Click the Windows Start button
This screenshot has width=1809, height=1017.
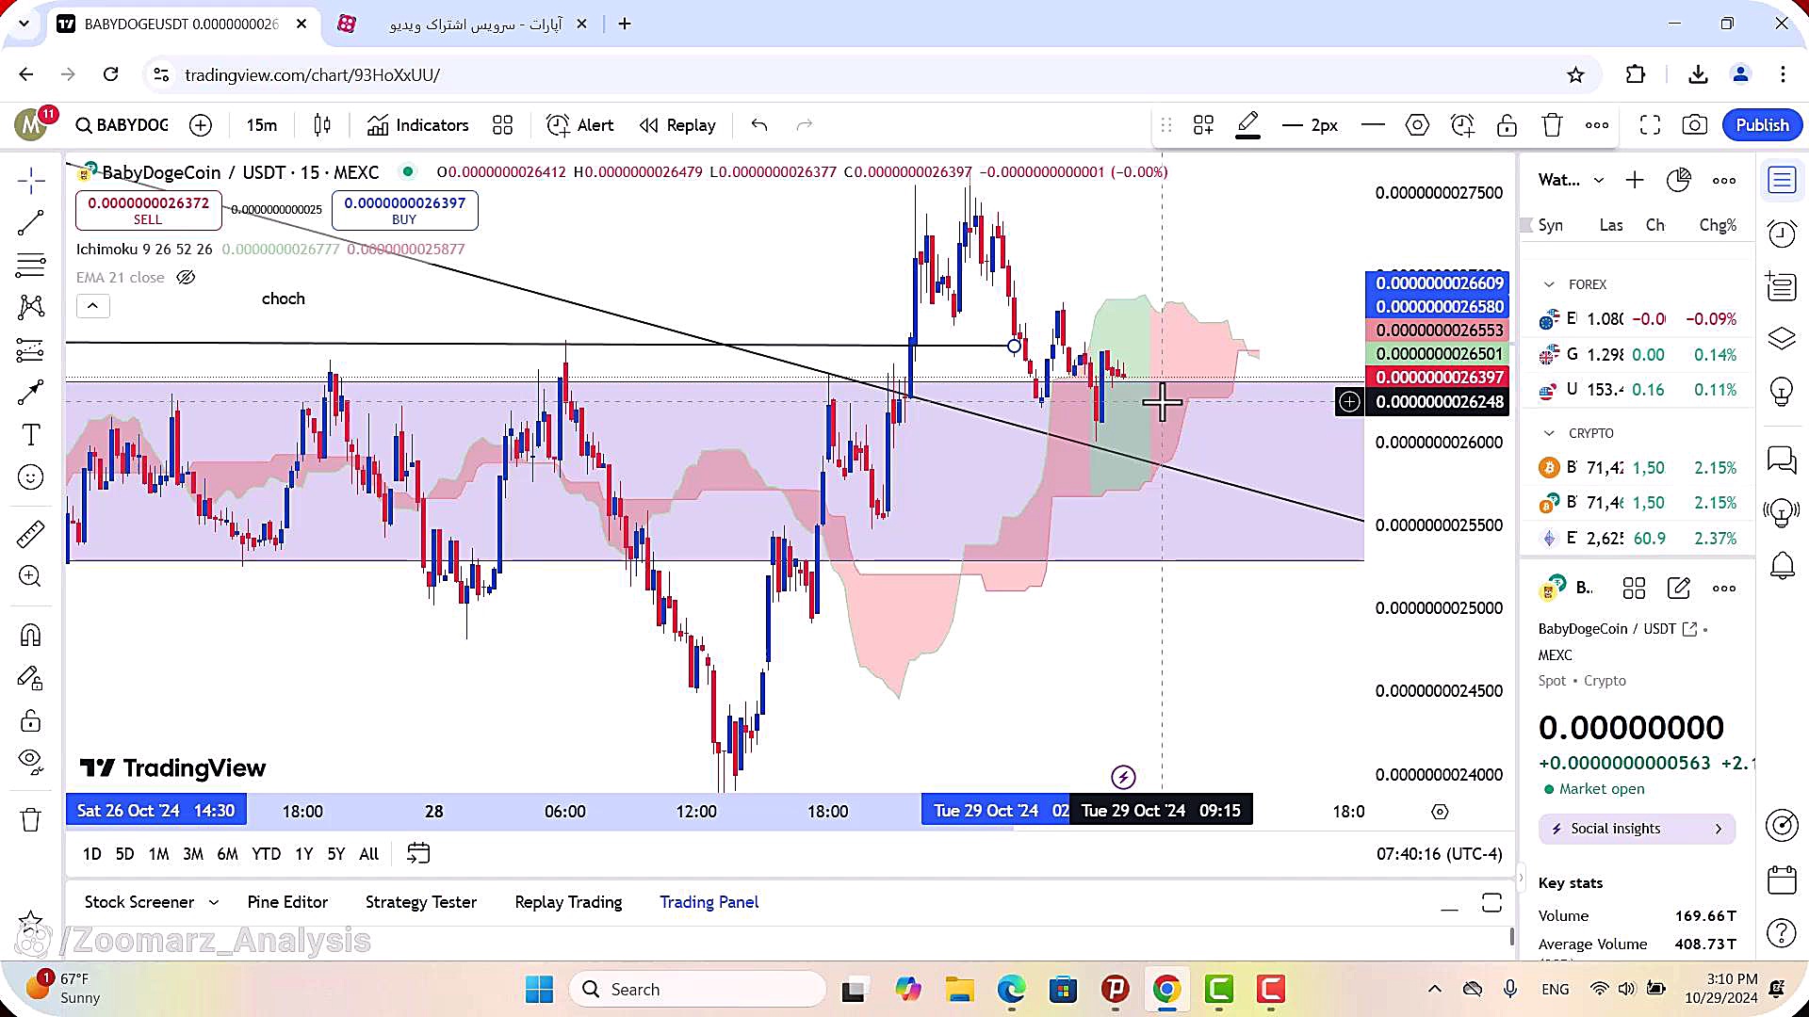tap(539, 990)
